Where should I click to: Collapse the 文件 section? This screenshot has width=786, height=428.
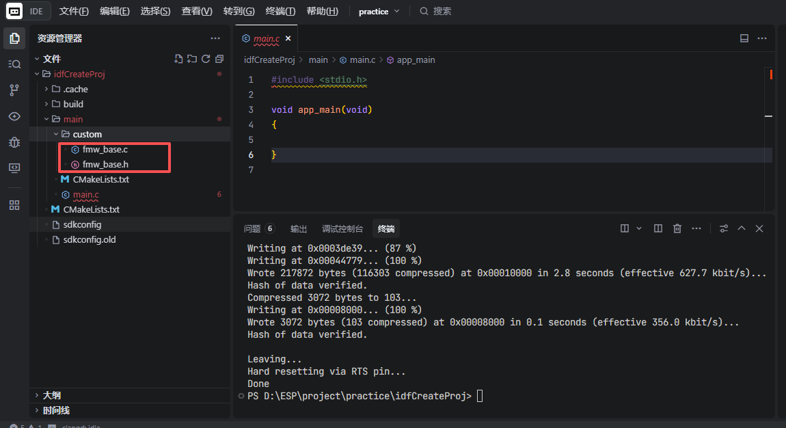click(x=37, y=59)
